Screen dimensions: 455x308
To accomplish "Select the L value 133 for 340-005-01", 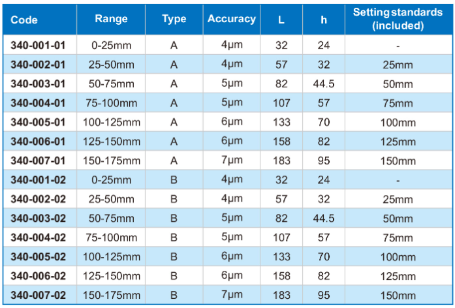I will pyautogui.click(x=281, y=122).
